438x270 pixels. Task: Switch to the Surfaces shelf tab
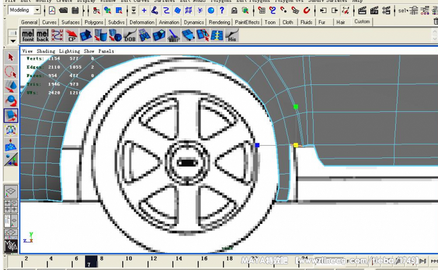(x=71, y=22)
